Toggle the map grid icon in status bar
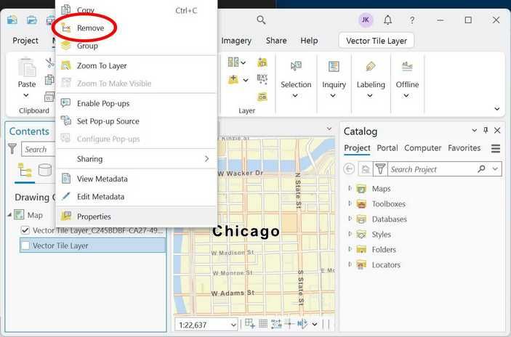Screen dimensions: 511x337 263,324
